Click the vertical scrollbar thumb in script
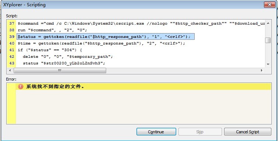Screen dimensions: 278x141 [x=268, y=40]
